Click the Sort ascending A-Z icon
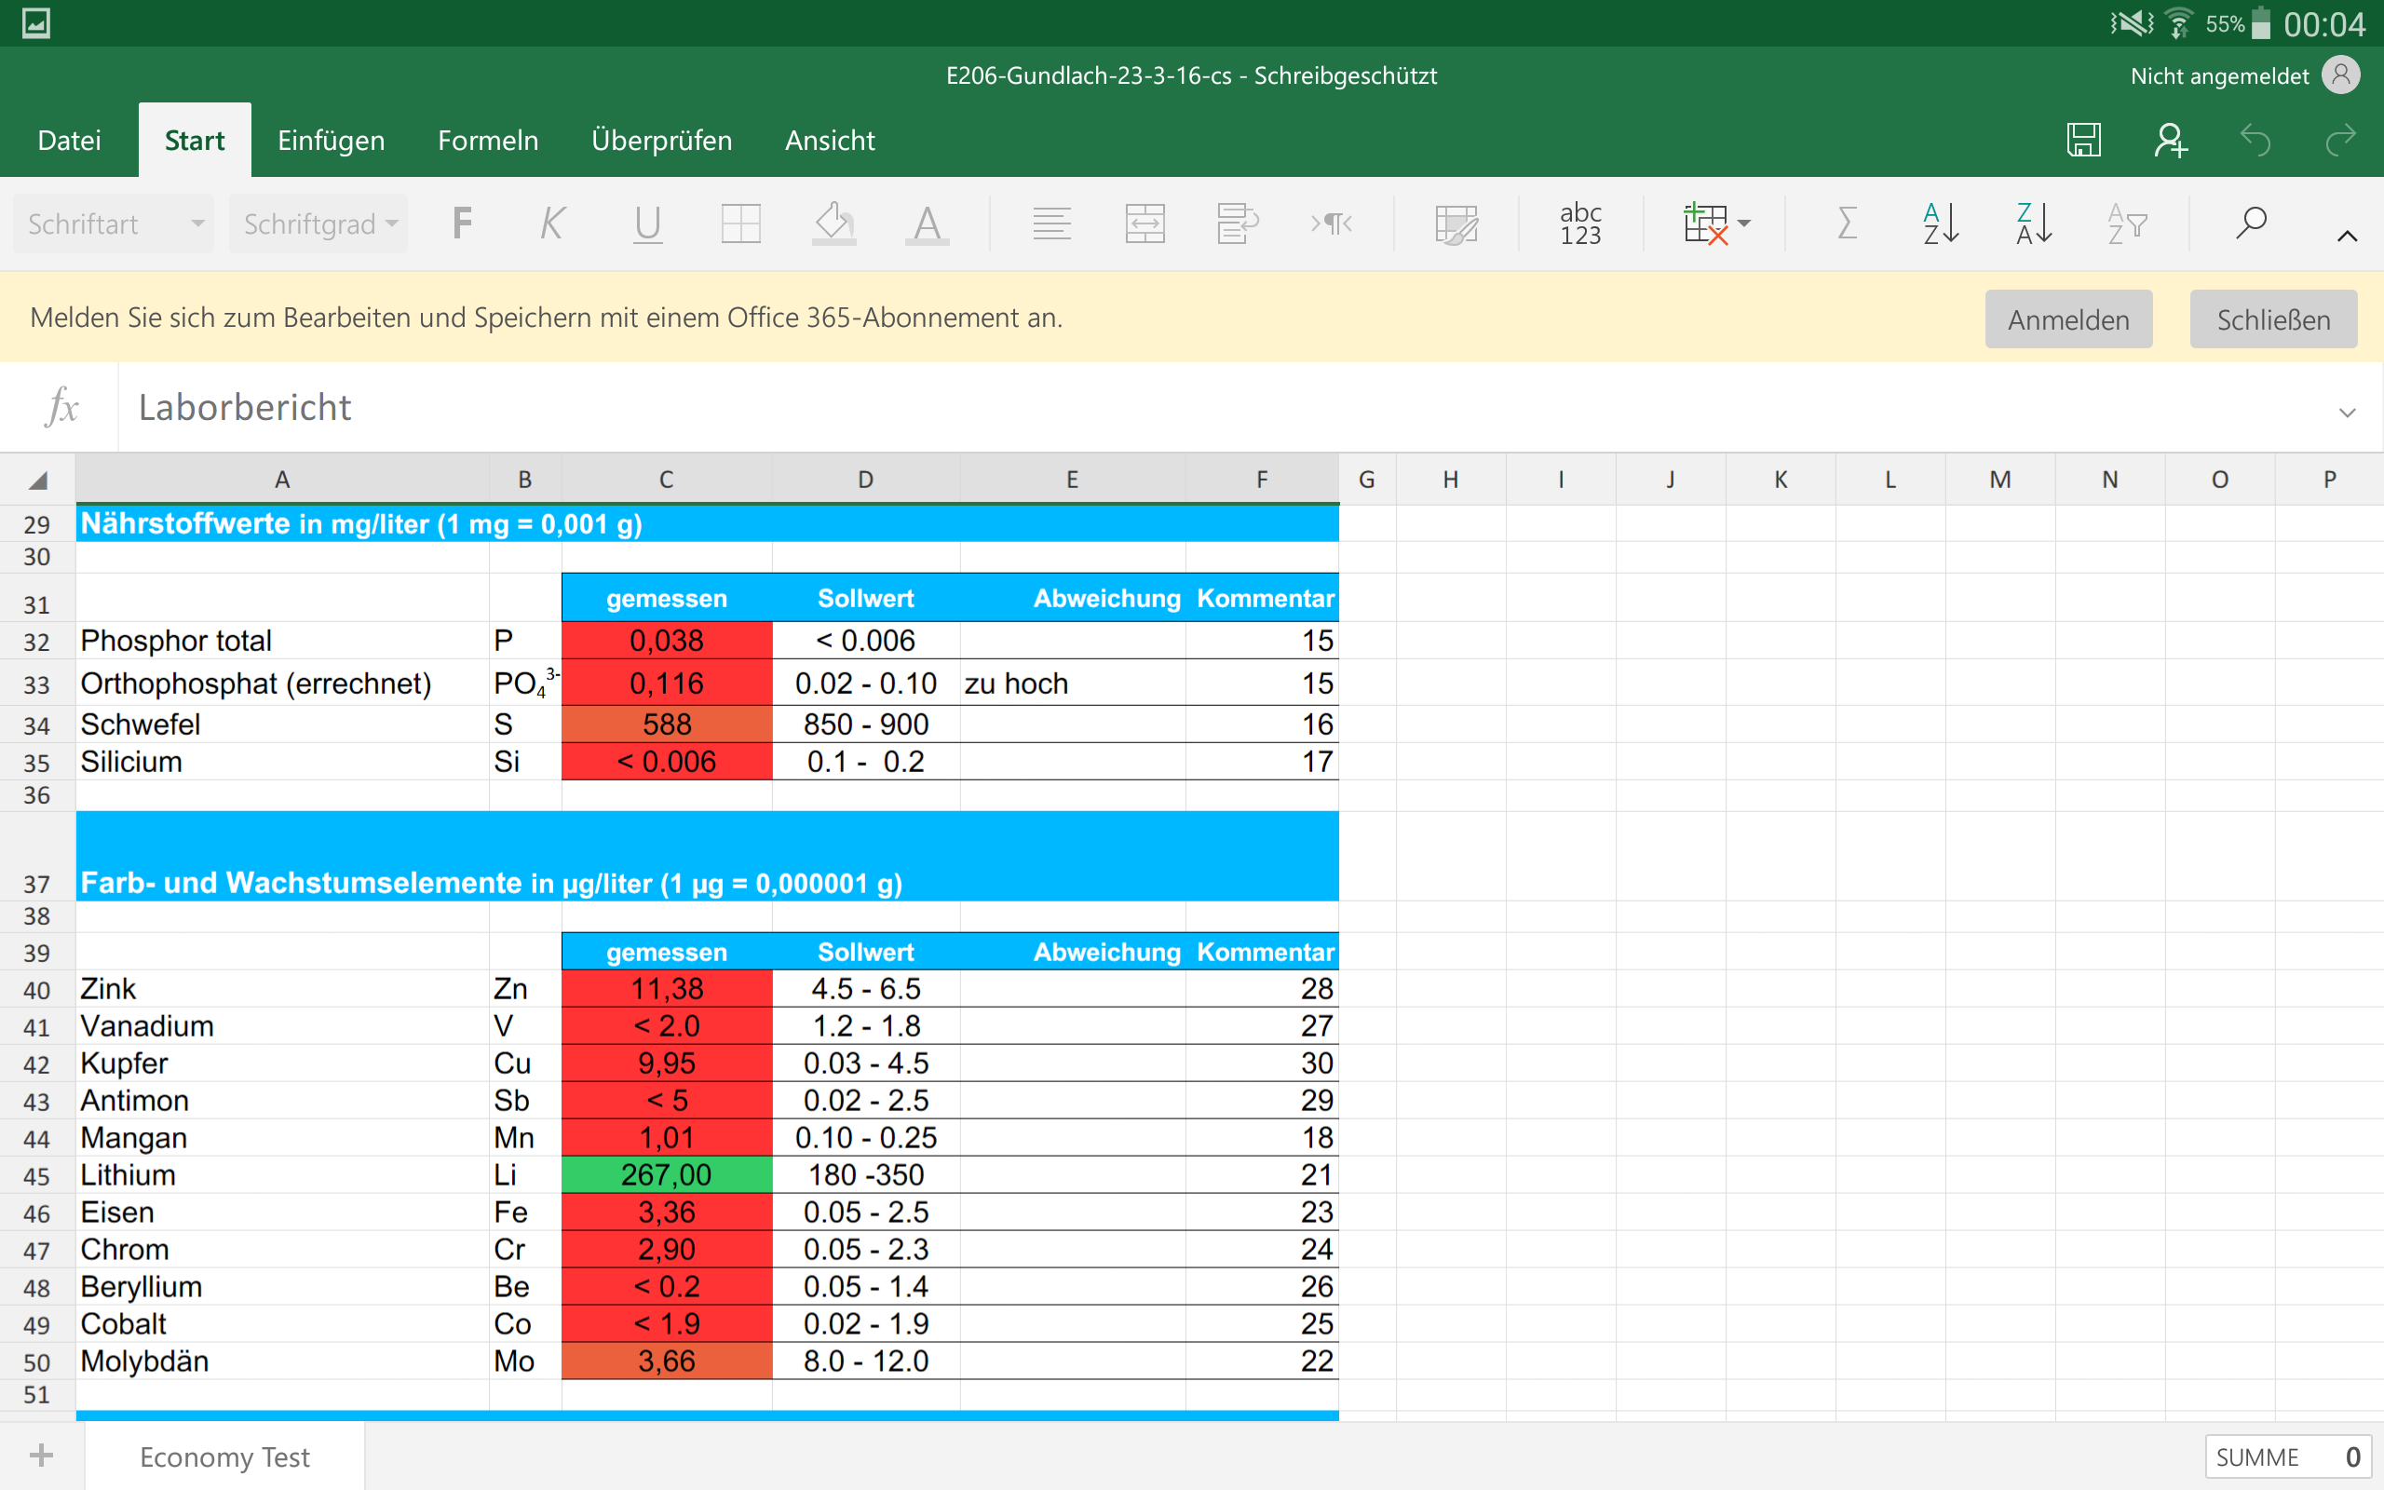 [x=1940, y=223]
